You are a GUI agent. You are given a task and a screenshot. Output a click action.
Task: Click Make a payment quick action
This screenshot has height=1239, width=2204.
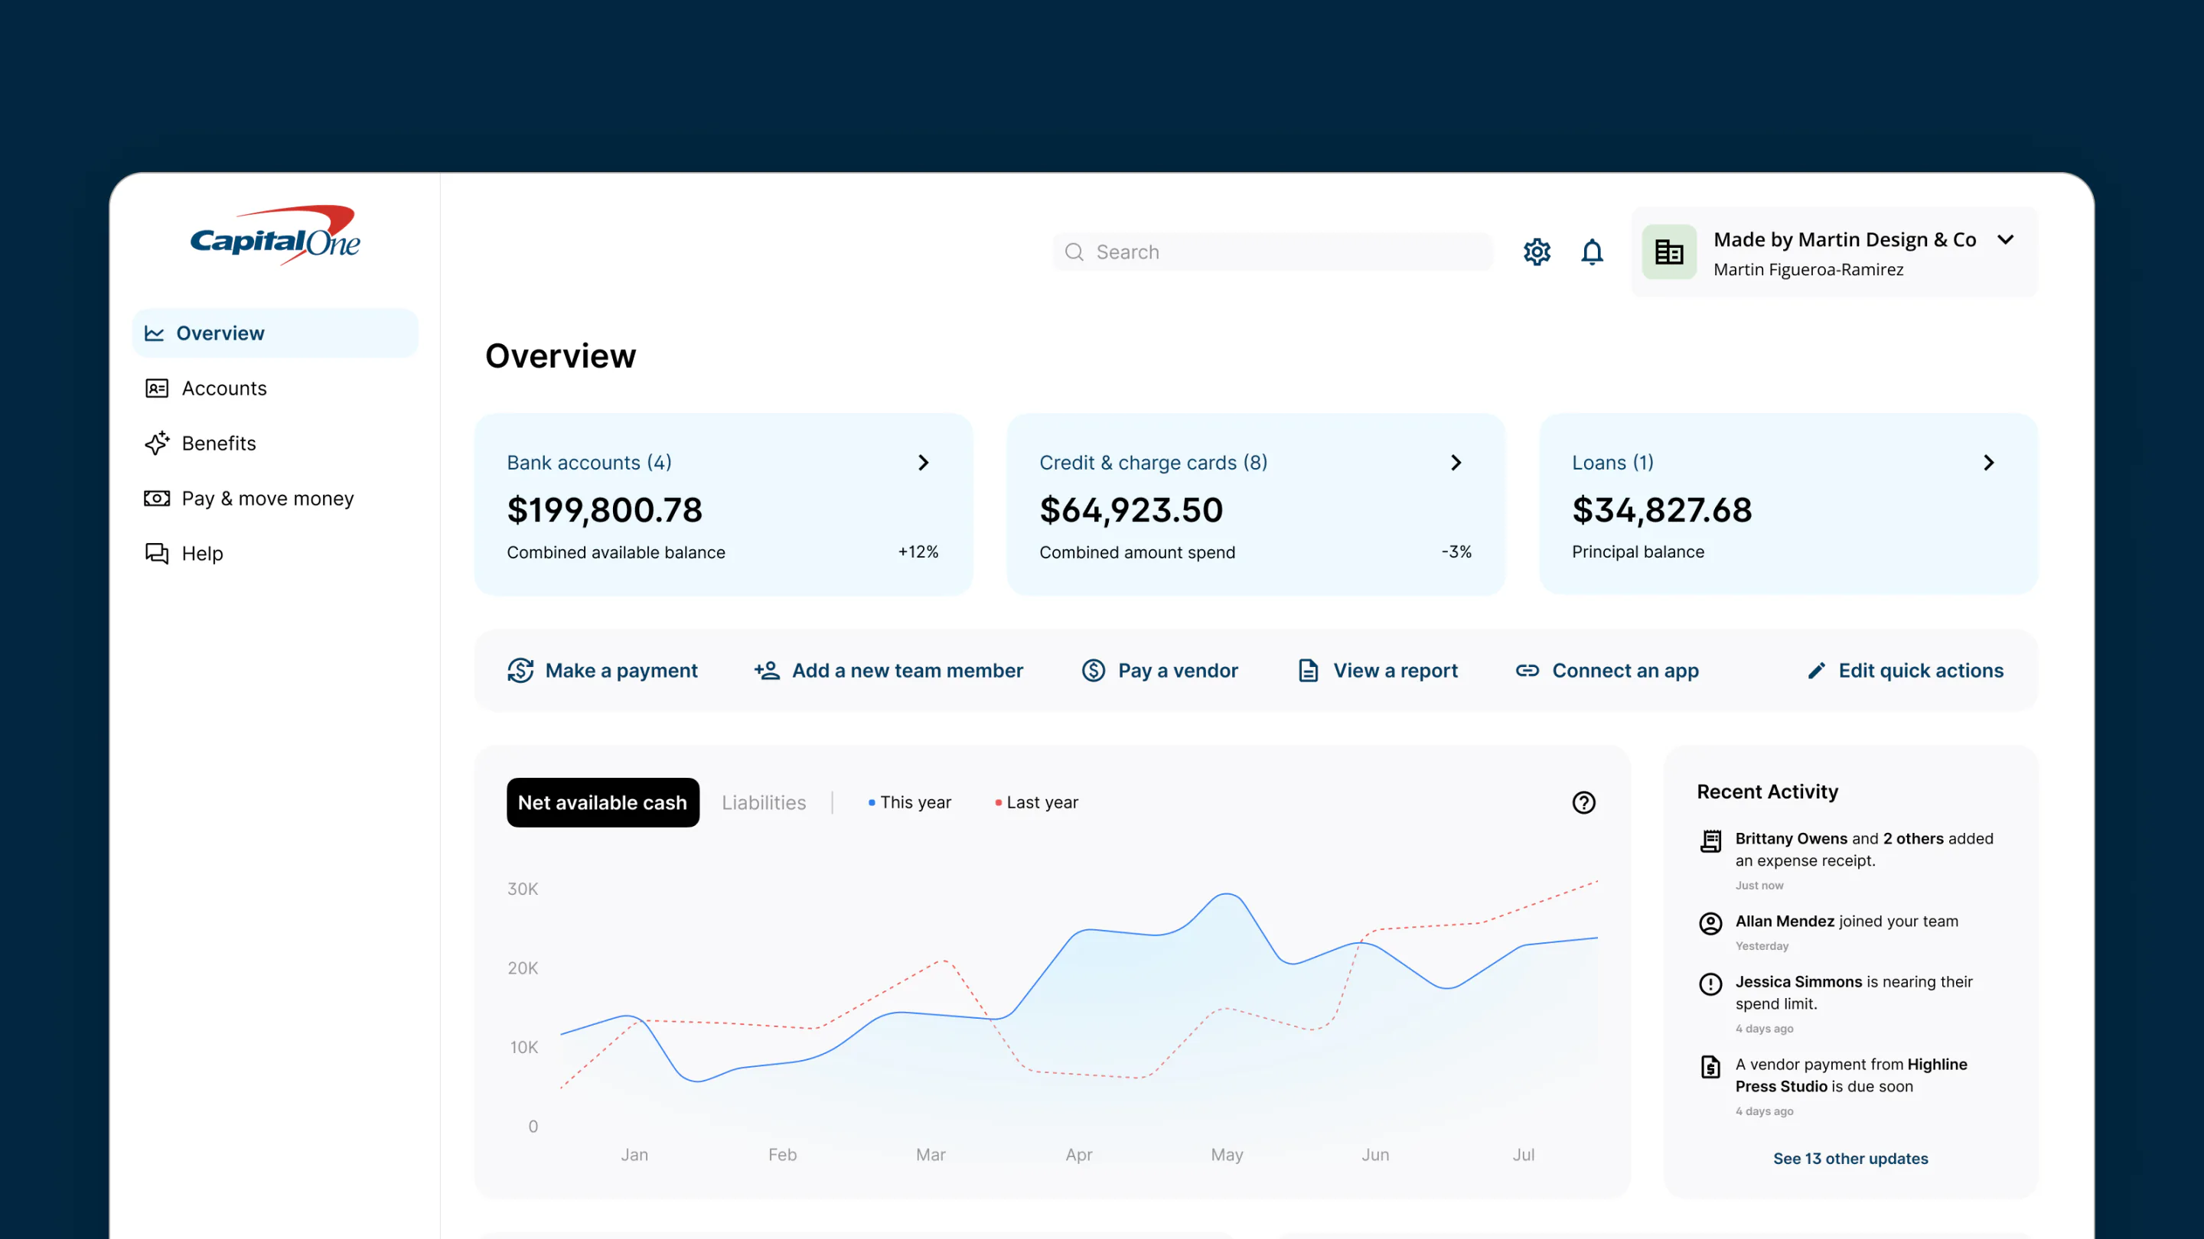point(602,671)
